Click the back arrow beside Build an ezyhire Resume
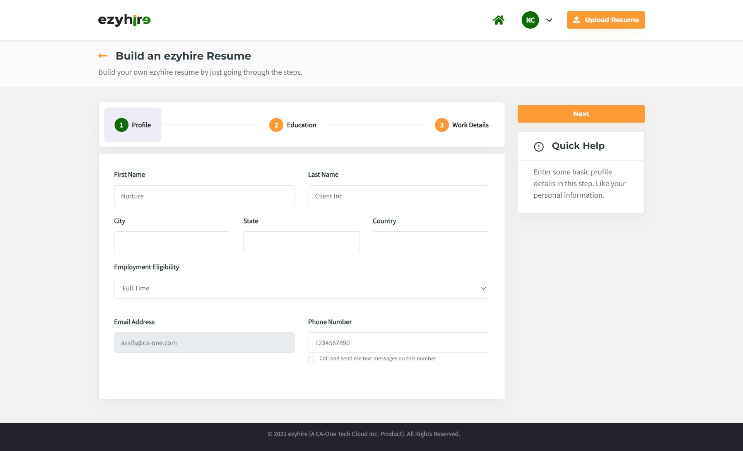The height and width of the screenshot is (451, 743). coord(103,55)
